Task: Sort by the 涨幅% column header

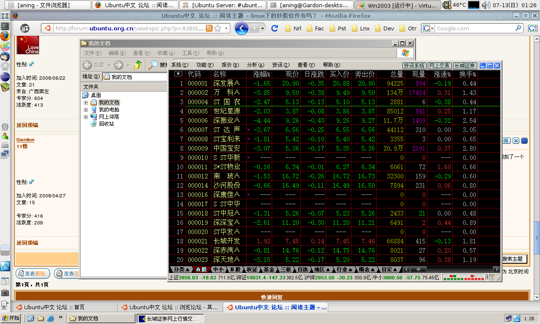Action: pyautogui.click(x=262, y=74)
